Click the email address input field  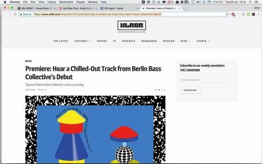[207, 80]
